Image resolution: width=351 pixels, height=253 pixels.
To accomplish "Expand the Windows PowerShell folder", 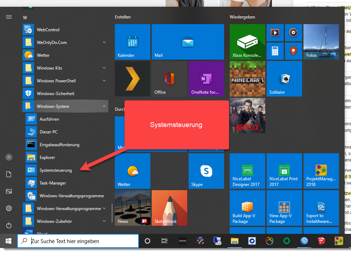I will pyautogui.click(x=104, y=81).
